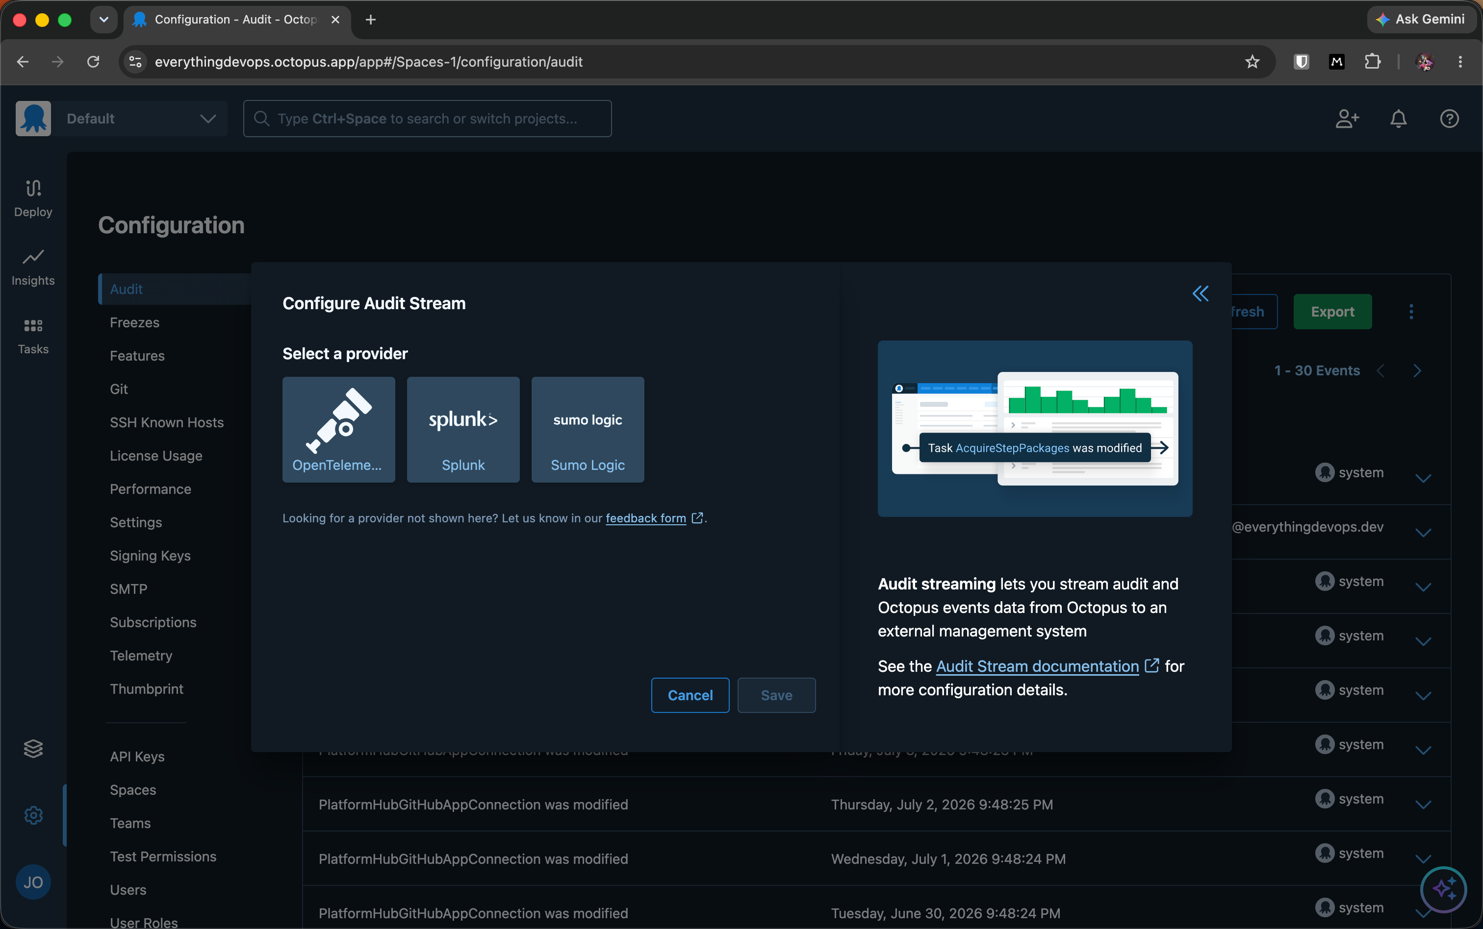Image resolution: width=1483 pixels, height=929 pixels.
Task: View site information icon in address bar
Action: pos(135,61)
